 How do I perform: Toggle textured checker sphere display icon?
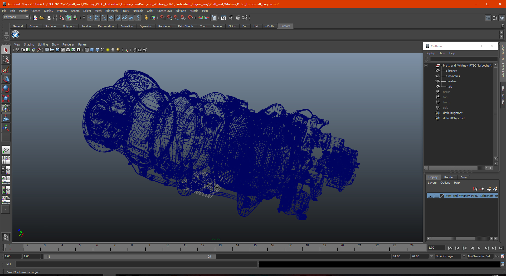point(103,50)
